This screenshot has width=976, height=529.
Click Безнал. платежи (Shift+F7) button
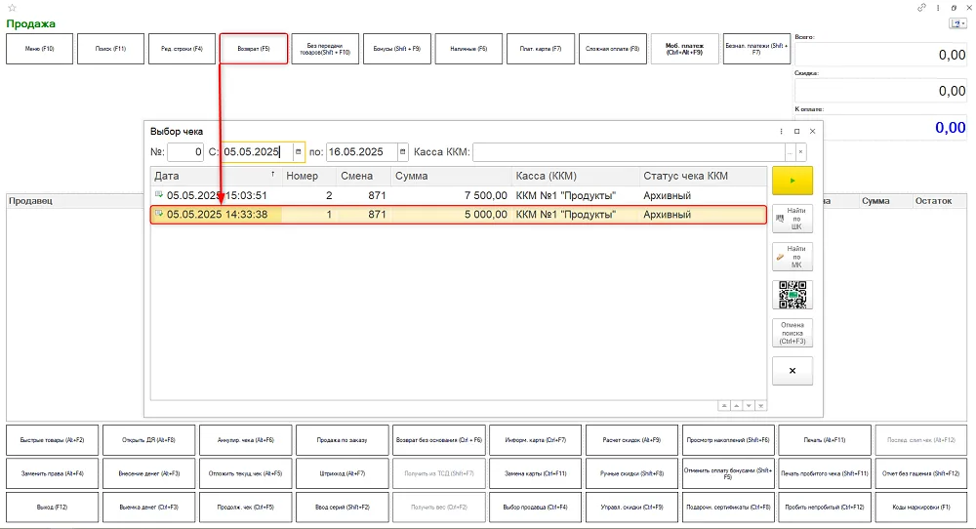[757, 49]
